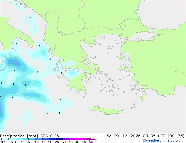Choose the 35–40 mm legend color box
Viewport: 186px width, 143px height.
coord(73,139)
